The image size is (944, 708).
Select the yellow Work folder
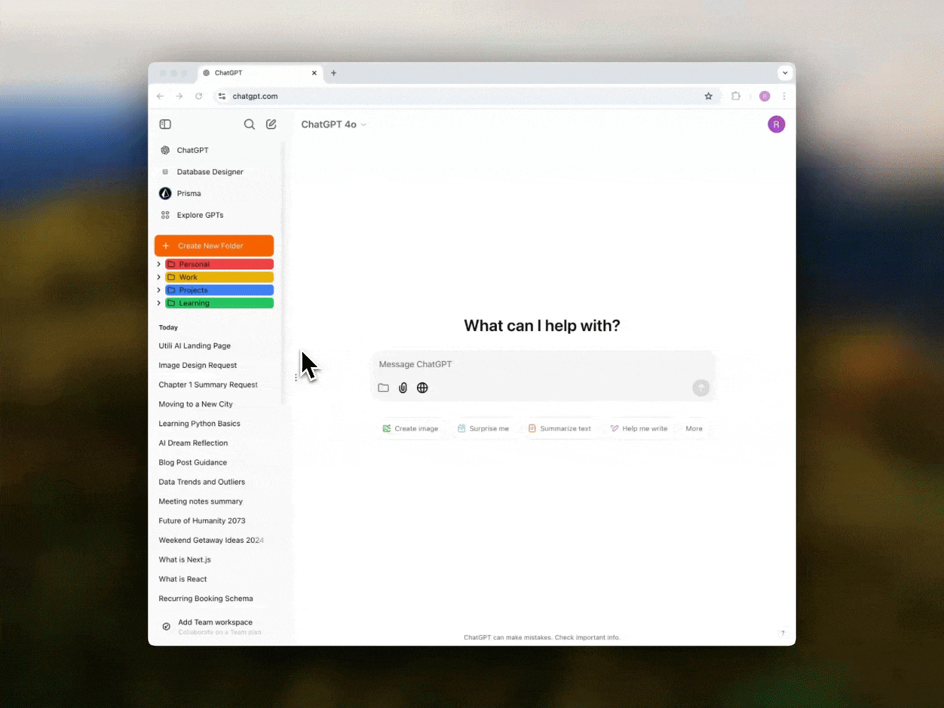(219, 277)
